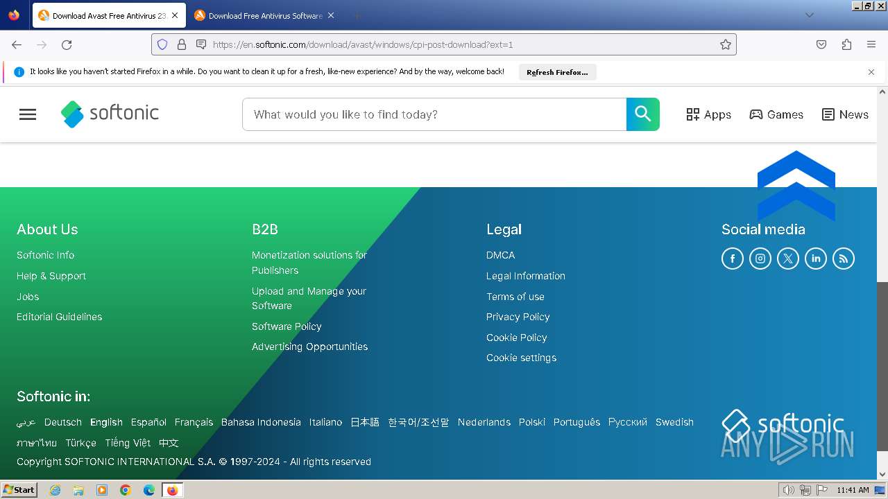
Task: Open the Firefox extensions puzzle icon
Action: tap(846, 44)
